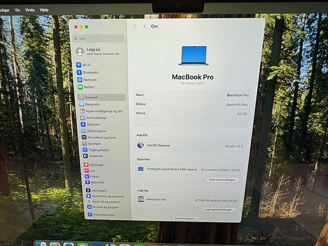The width and height of the screenshot is (328, 246).
Task: Click the Lagringsinnstillinger button
Action: point(219,209)
